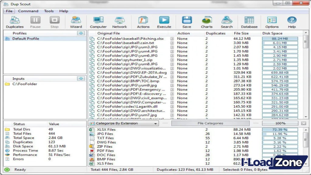Open the Network search tool

point(119,22)
